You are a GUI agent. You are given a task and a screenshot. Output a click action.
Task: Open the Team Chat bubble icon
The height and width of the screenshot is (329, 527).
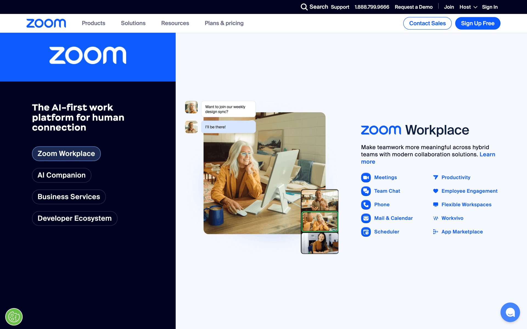pos(366,191)
